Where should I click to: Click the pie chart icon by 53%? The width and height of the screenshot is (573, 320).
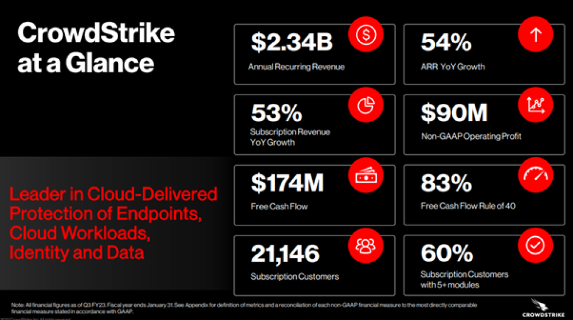366,105
